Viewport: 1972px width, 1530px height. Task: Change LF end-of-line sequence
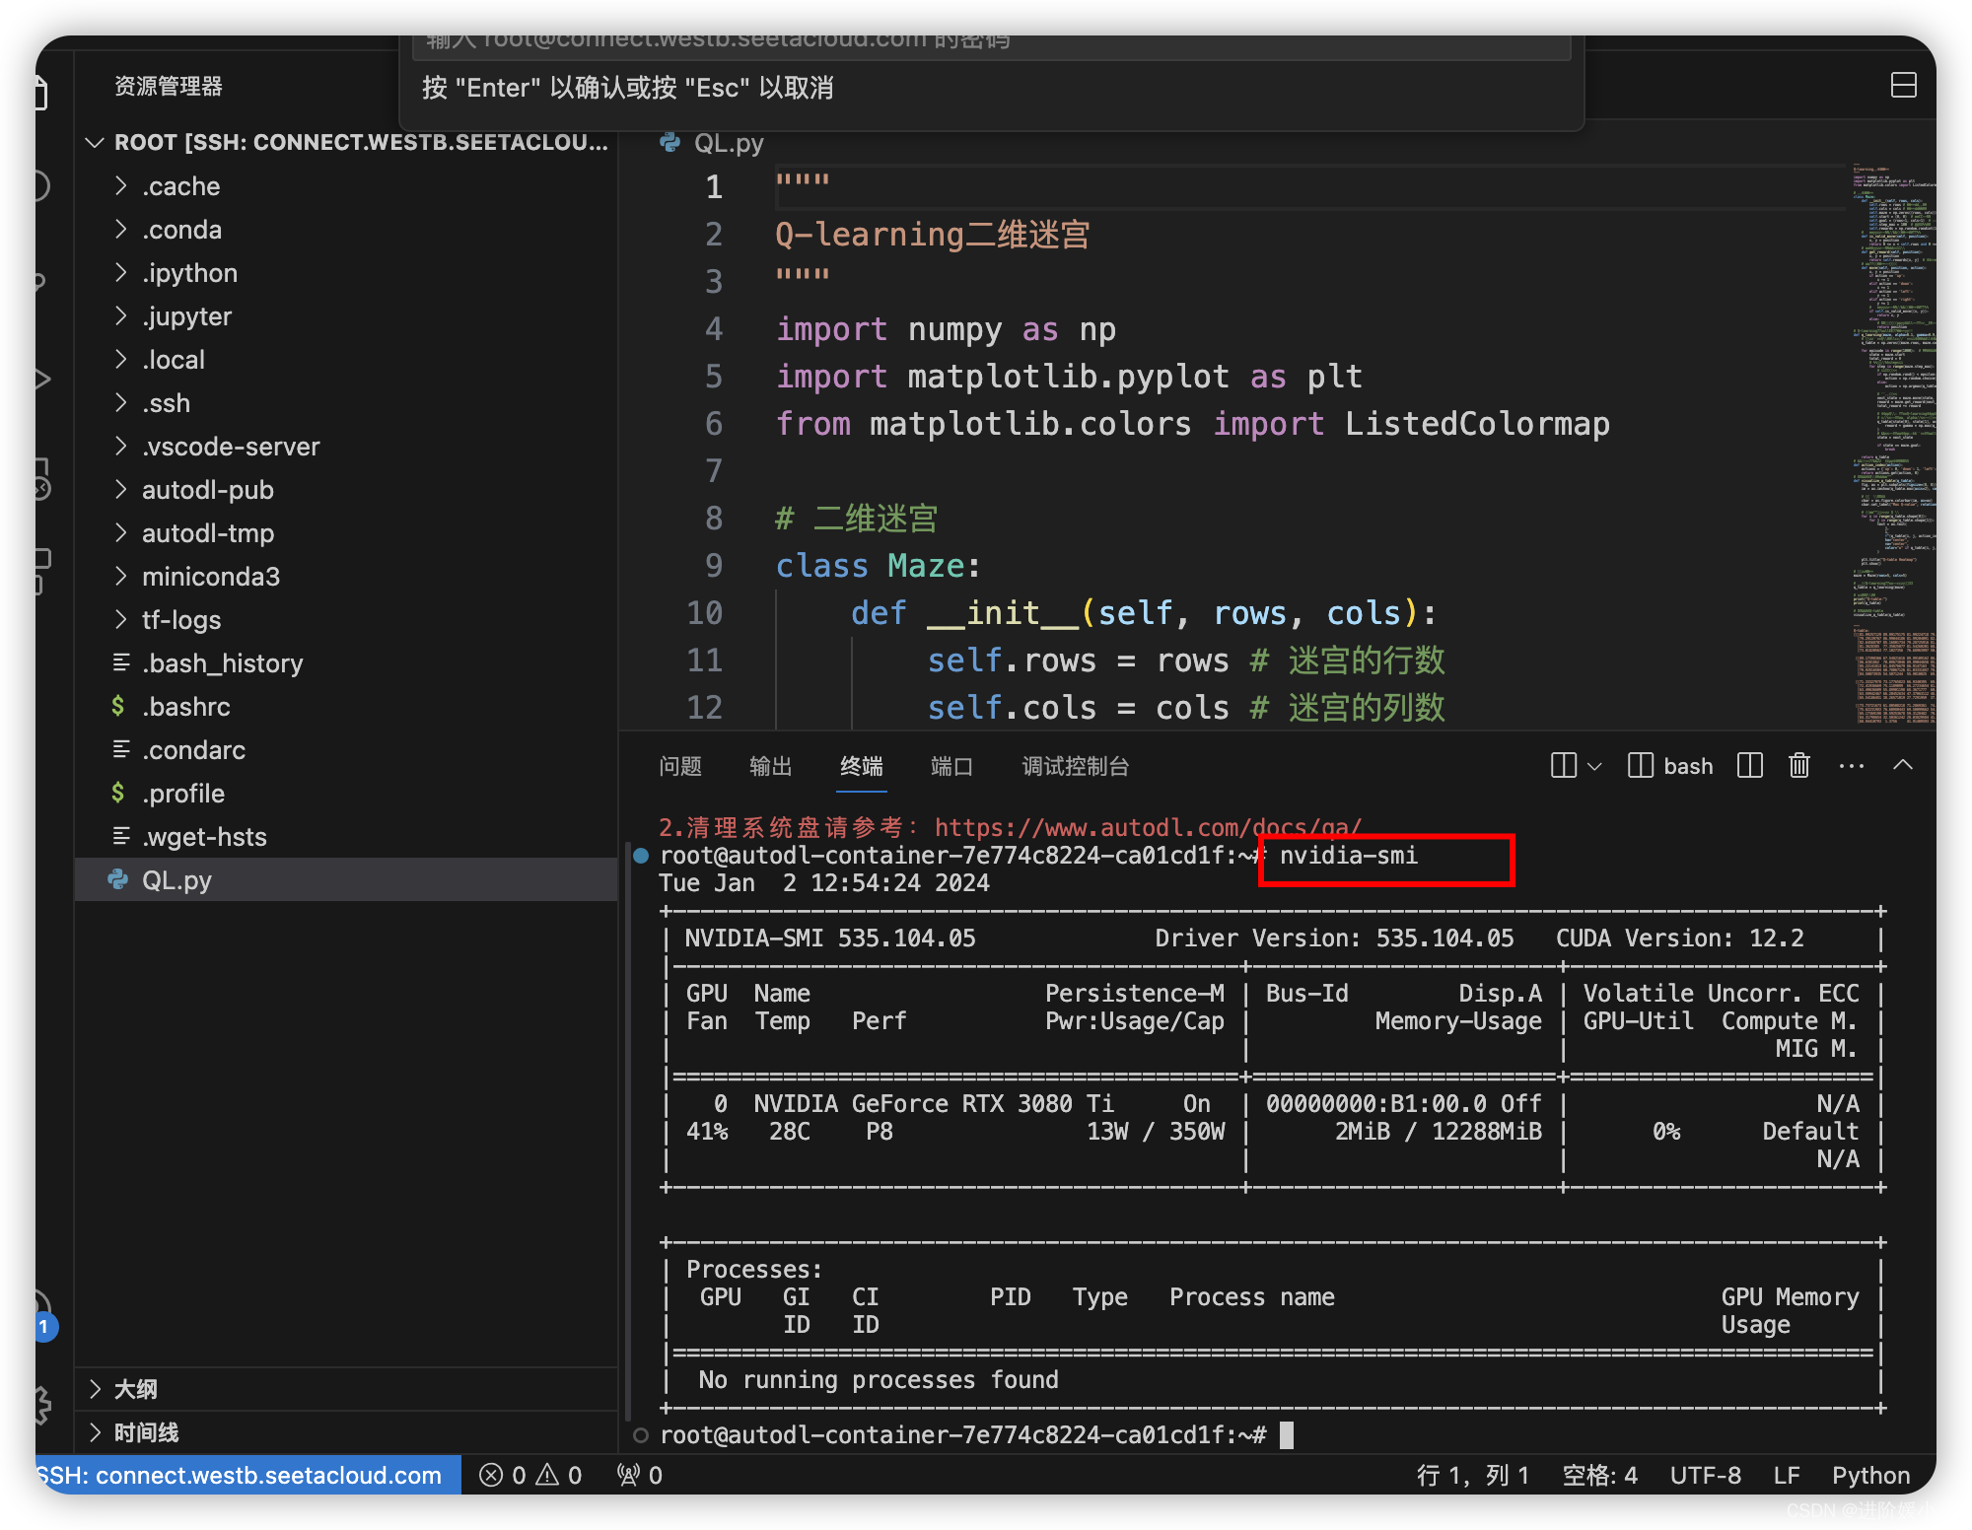click(x=1787, y=1475)
